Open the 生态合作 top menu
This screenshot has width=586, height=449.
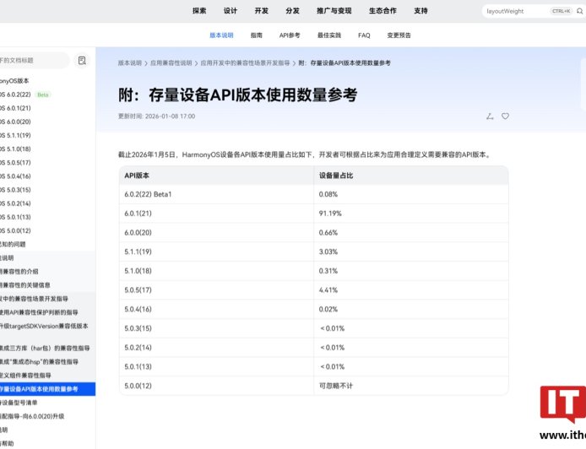click(383, 11)
